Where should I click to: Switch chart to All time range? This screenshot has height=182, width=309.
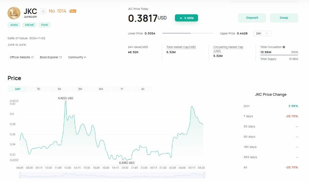click(143, 89)
